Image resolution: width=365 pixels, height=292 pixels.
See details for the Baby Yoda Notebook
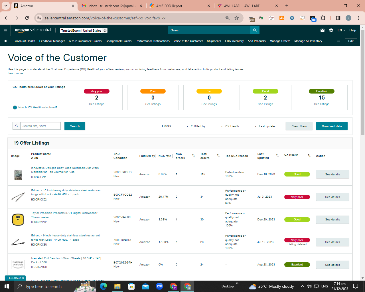click(x=332, y=174)
